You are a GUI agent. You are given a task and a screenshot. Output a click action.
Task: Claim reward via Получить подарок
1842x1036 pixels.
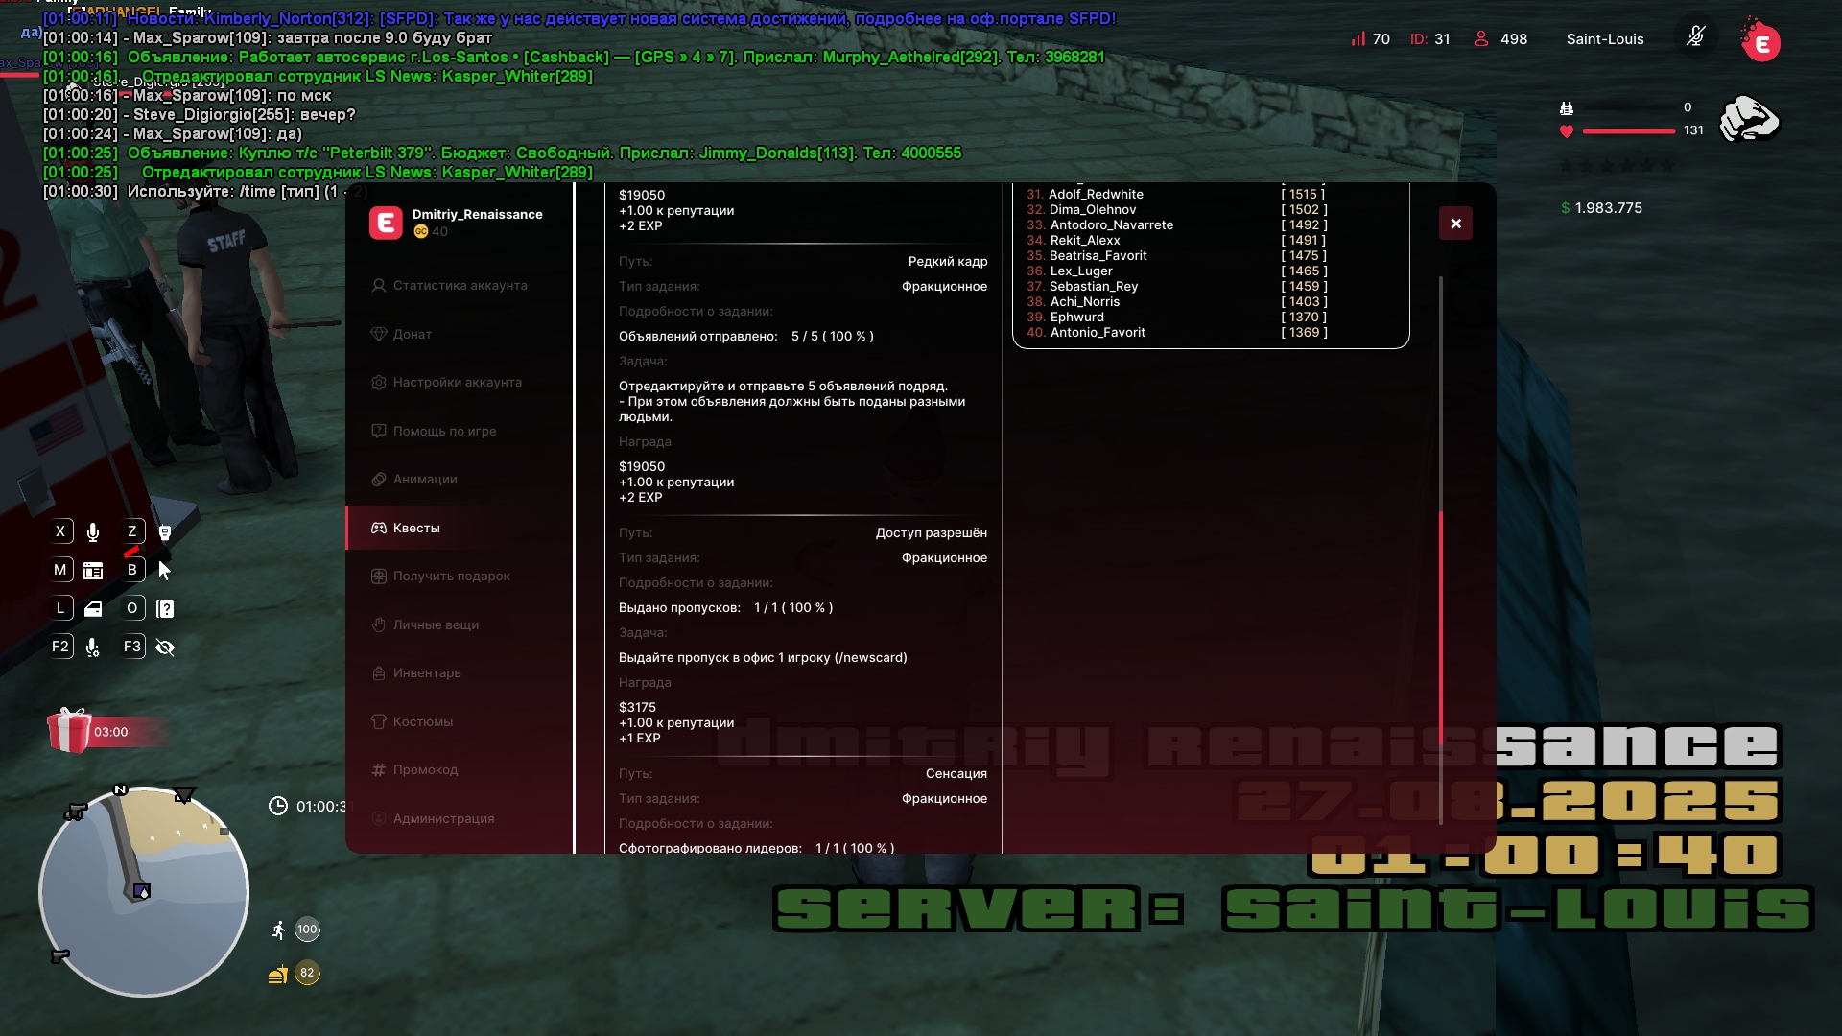451,577
